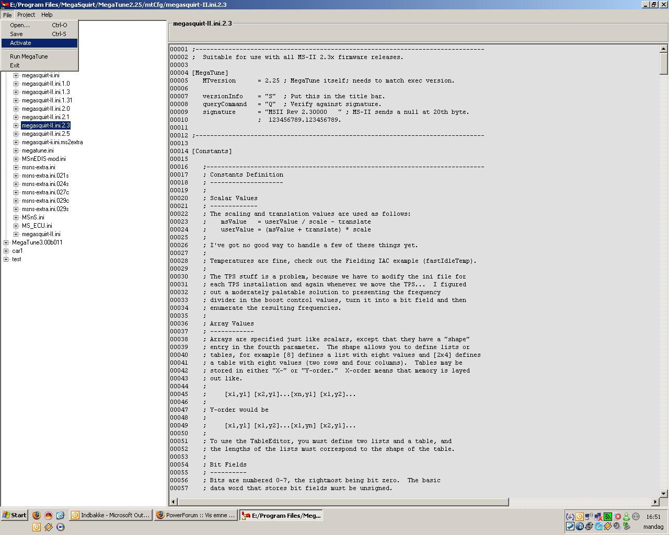Click the 16:51 system clock
The image size is (669, 535).
[653, 516]
